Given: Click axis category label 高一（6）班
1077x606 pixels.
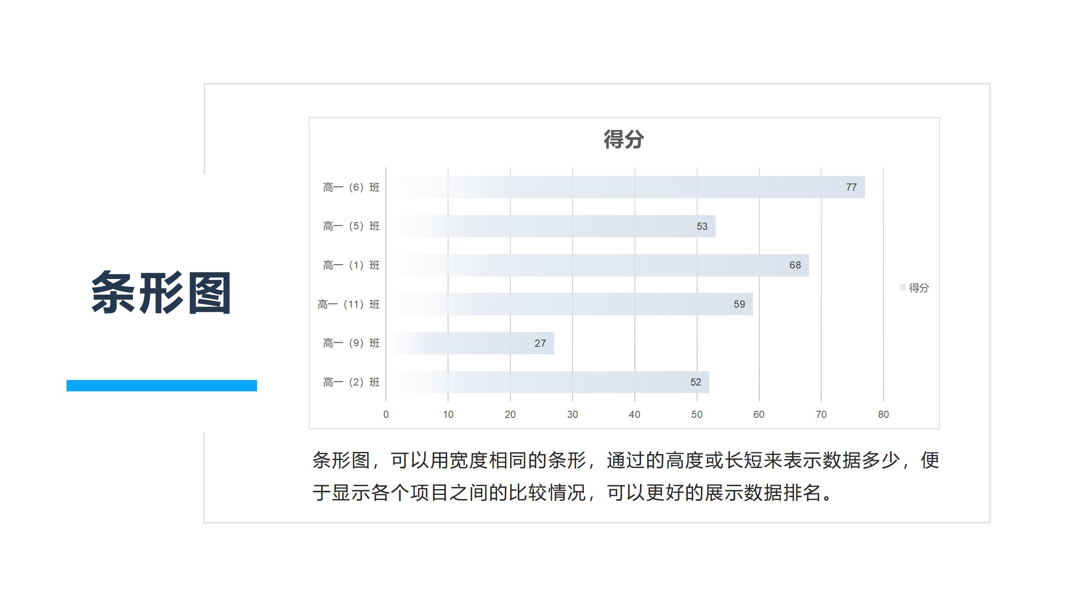Looking at the screenshot, I should pyautogui.click(x=351, y=187).
